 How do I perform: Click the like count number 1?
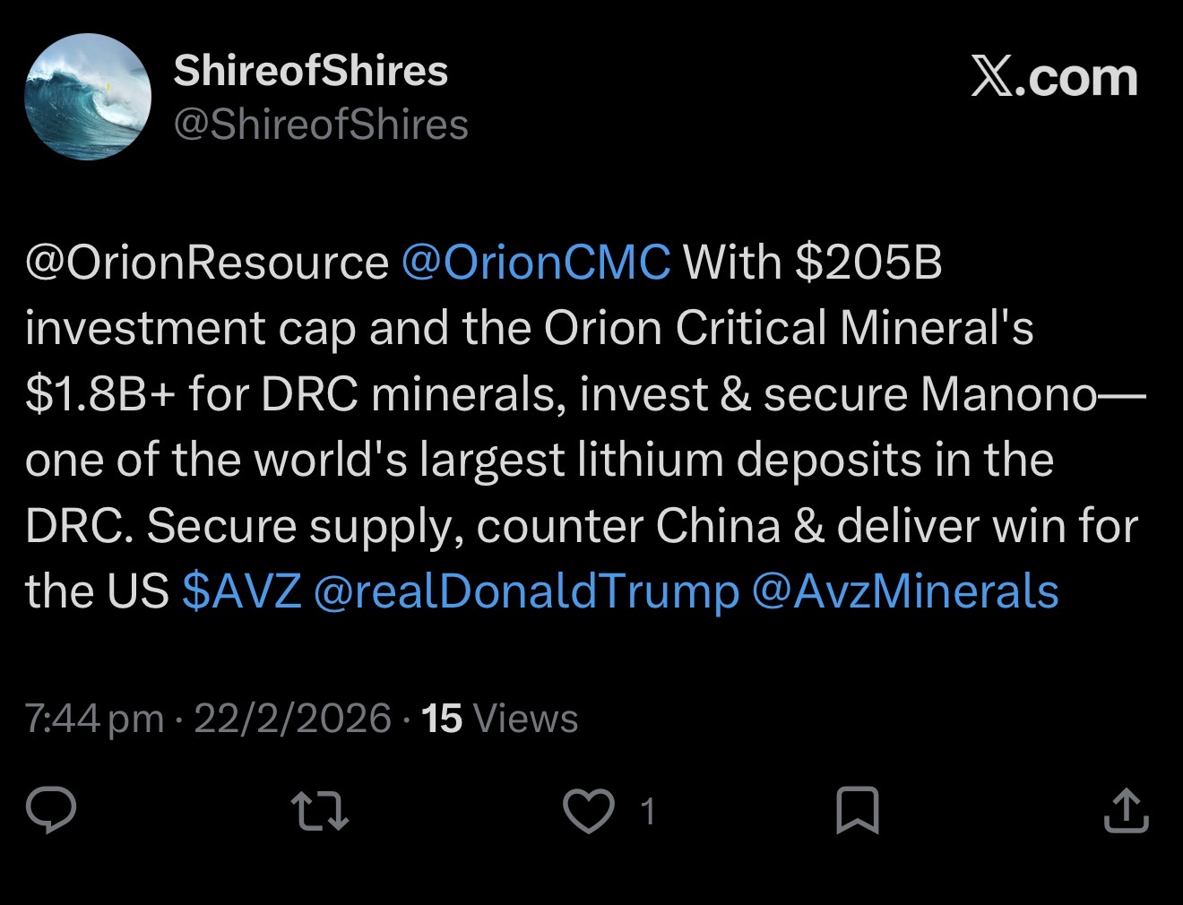pos(647,812)
